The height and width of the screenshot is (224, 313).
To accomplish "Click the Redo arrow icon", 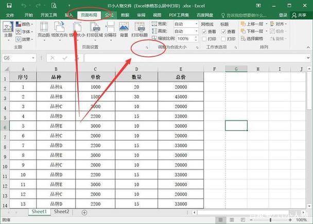I will pyautogui.click(x=38, y=6).
